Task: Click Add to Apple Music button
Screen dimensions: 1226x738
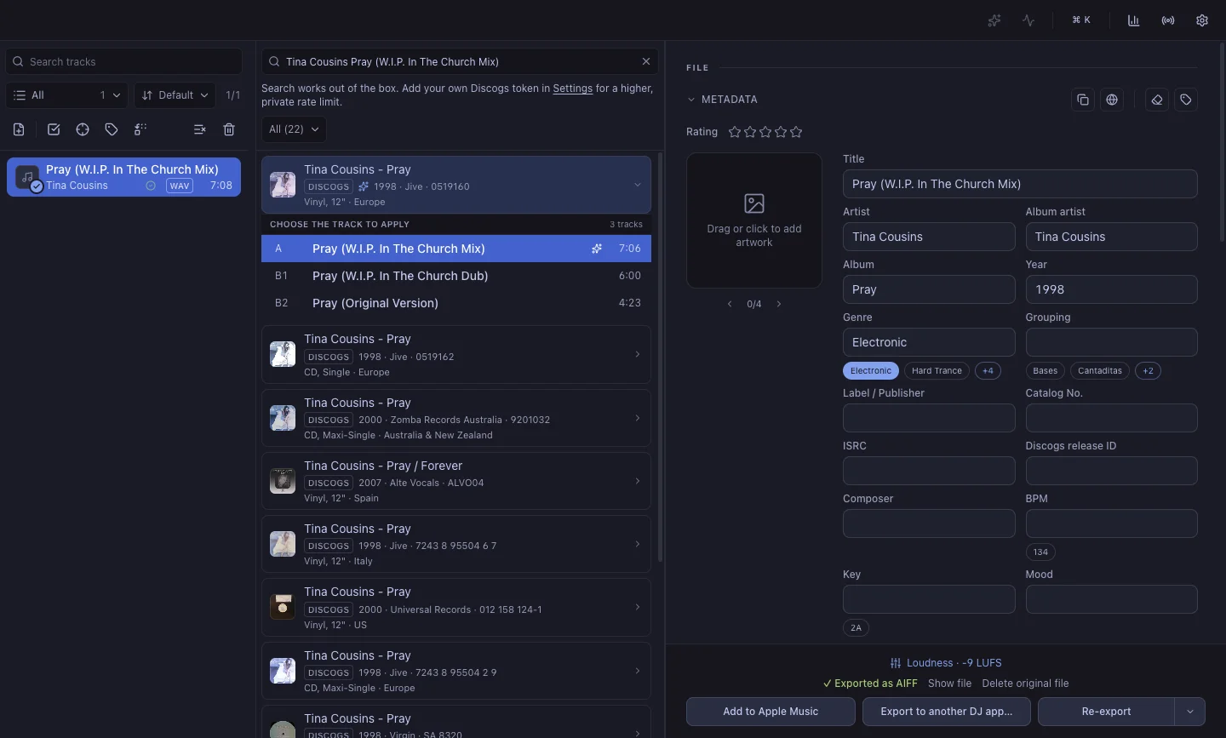Action: [771, 712]
